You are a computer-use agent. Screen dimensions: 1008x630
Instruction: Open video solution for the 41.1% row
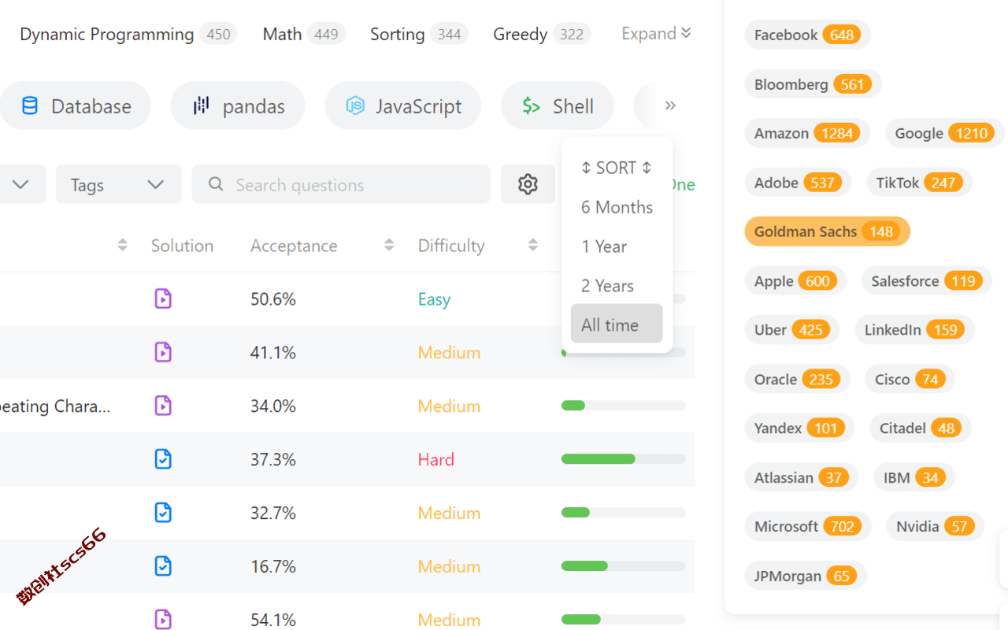[163, 352]
